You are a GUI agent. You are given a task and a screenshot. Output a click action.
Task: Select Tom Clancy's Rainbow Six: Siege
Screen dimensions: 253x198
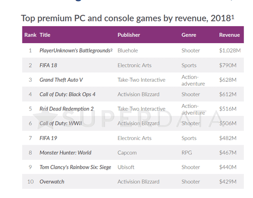click(75, 167)
